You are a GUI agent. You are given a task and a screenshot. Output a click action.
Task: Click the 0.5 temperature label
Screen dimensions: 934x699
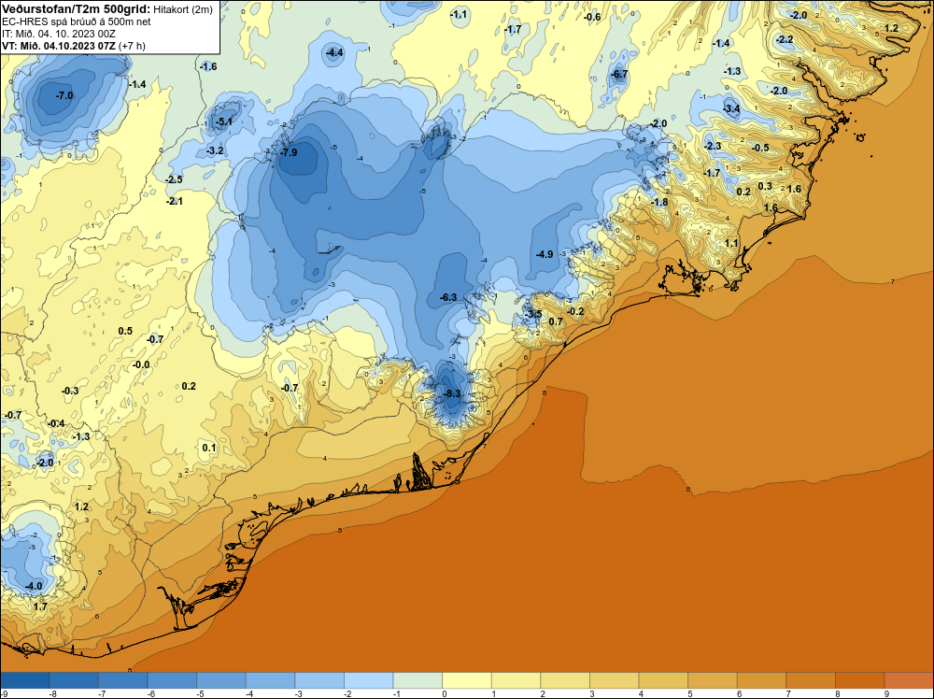[125, 332]
